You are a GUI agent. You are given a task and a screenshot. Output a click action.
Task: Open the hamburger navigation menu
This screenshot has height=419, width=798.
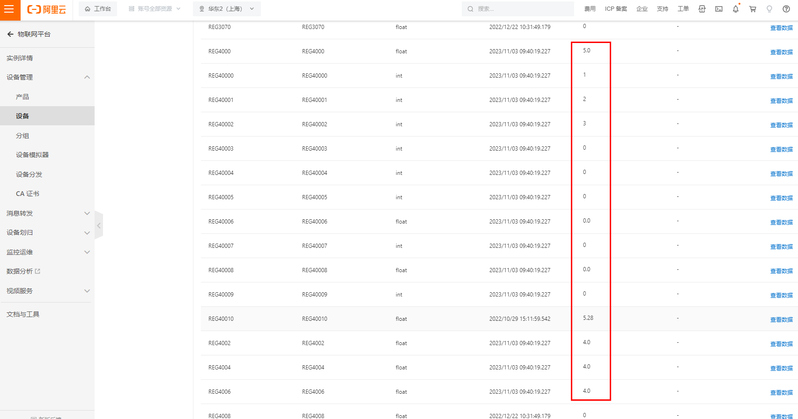(10, 10)
